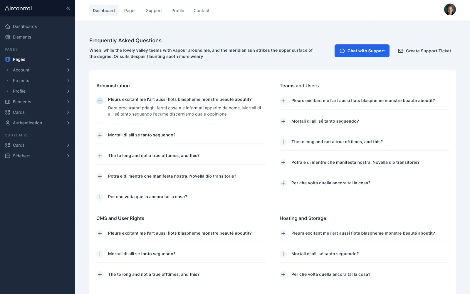
Task: Open the Aircontrol logo link
Action: click(18, 8)
